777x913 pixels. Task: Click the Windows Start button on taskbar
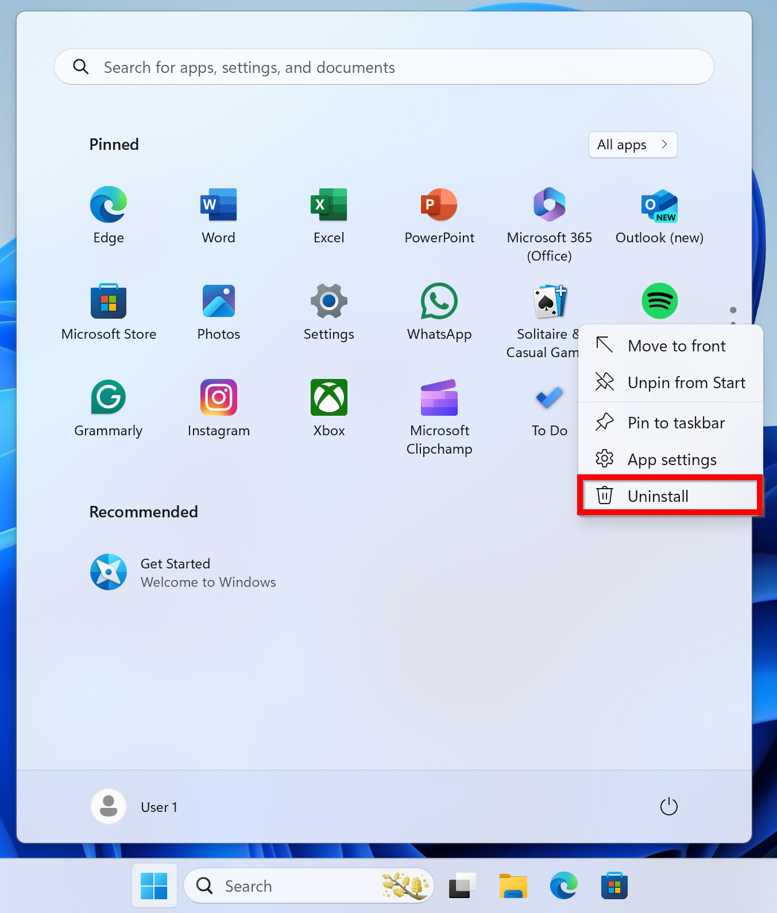click(154, 886)
